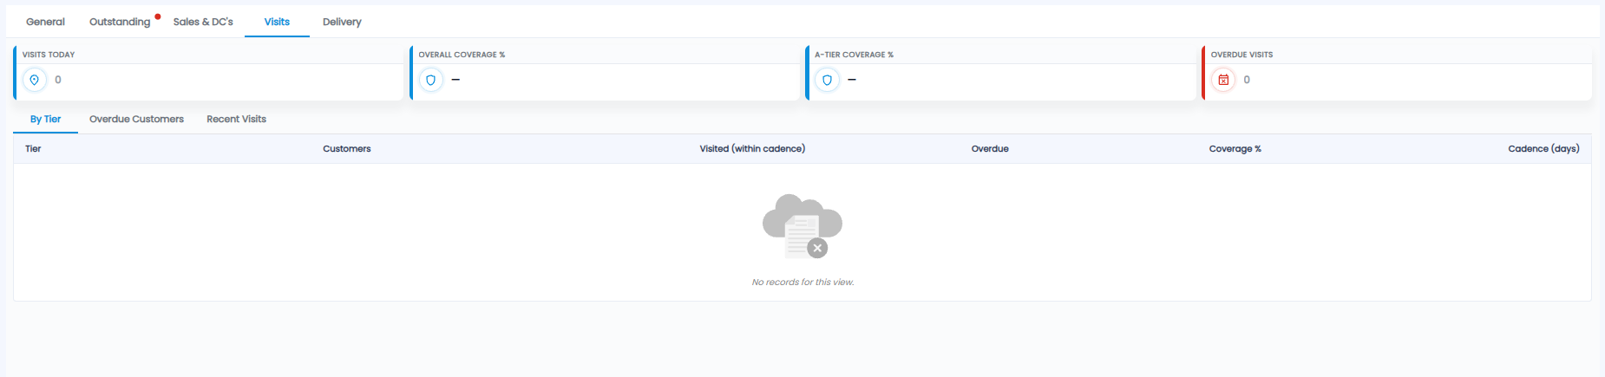Screen dimensions: 1605x377
Task: Click the Overall Coverage shield icon
Action: point(431,80)
